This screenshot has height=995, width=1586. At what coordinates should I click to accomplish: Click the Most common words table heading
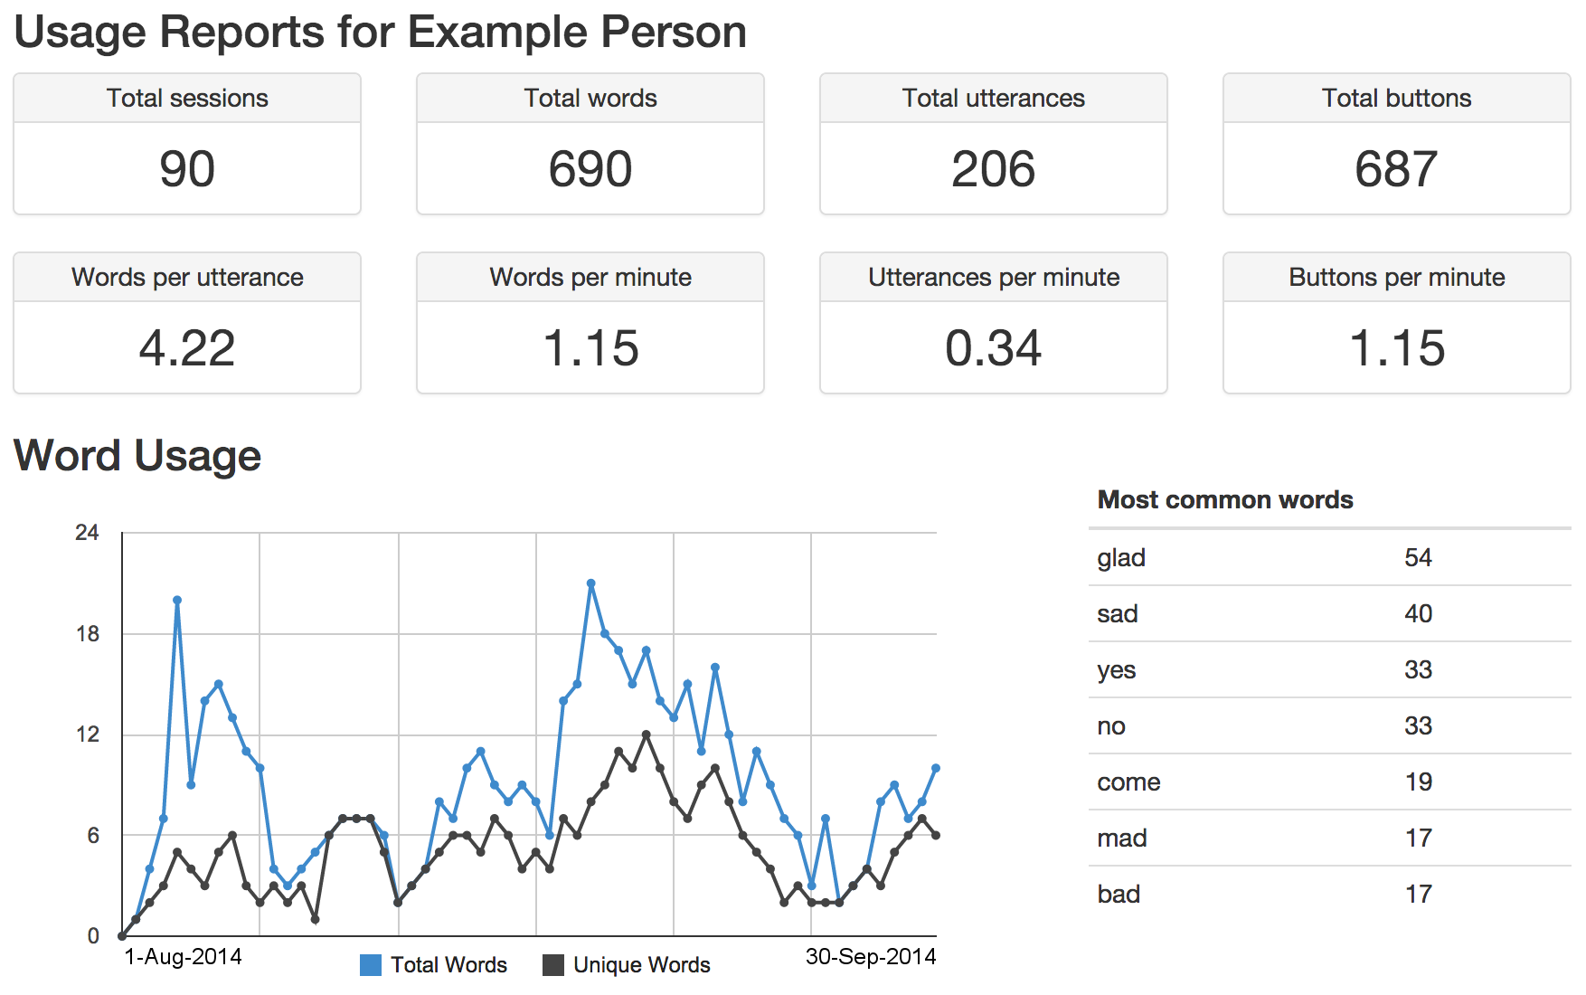tap(1225, 499)
